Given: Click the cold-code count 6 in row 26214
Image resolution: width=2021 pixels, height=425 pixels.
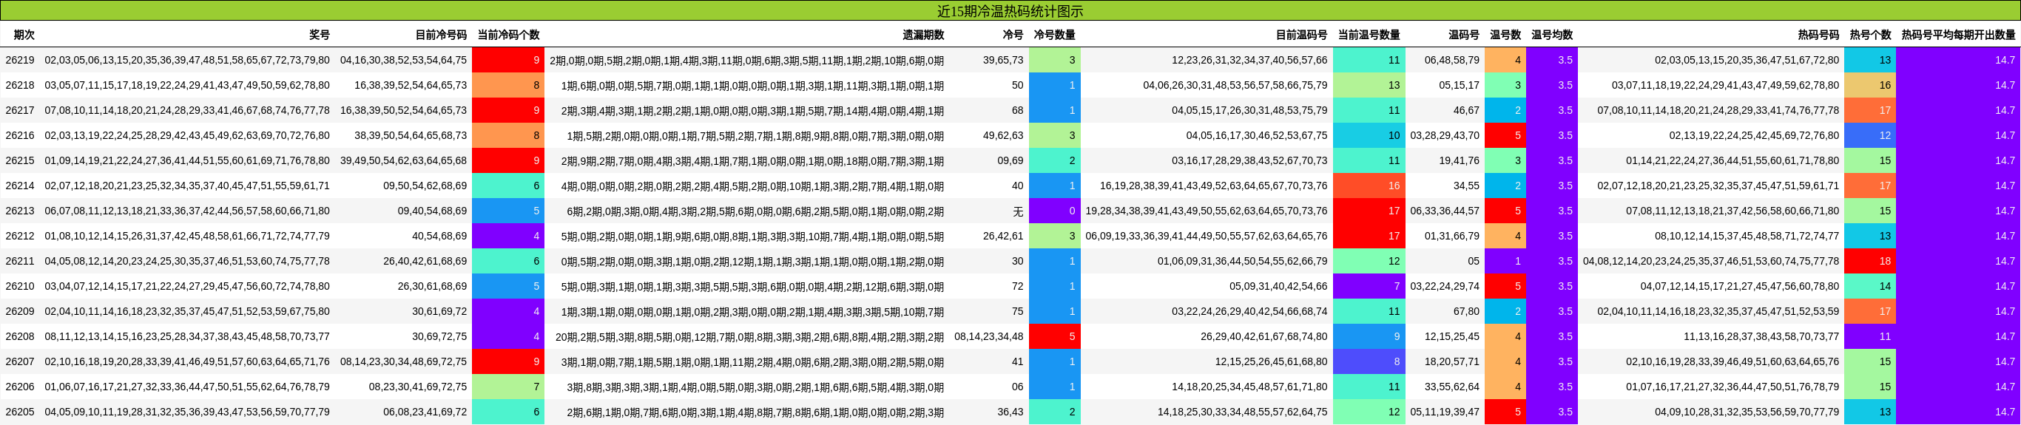Looking at the screenshot, I should coord(508,186).
